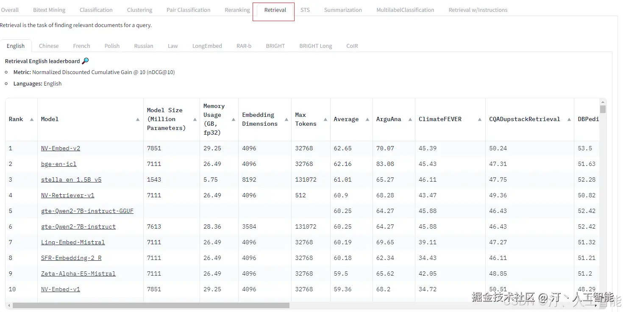
Task: Open the BRIGHT Long sub-tab
Action: coord(315,46)
